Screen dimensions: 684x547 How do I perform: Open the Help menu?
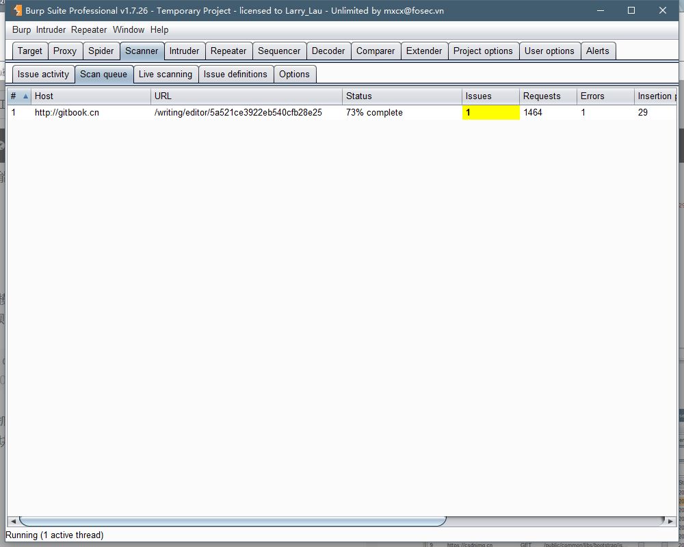(159, 30)
